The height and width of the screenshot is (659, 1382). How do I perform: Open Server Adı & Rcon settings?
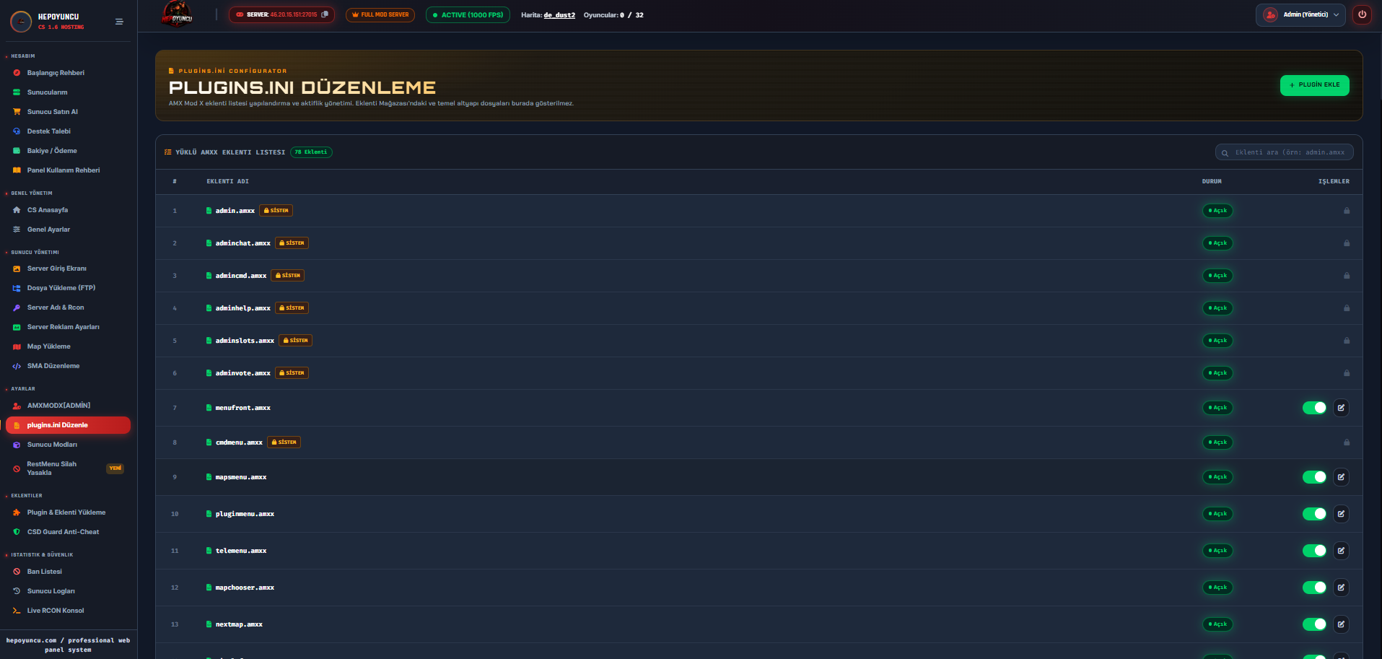click(68, 307)
